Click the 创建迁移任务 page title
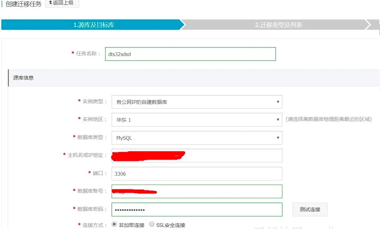 pyautogui.click(x=24, y=4)
